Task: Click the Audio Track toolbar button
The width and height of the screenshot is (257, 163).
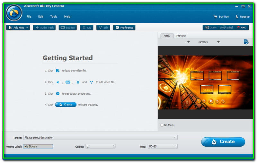Action: [x=44, y=28]
